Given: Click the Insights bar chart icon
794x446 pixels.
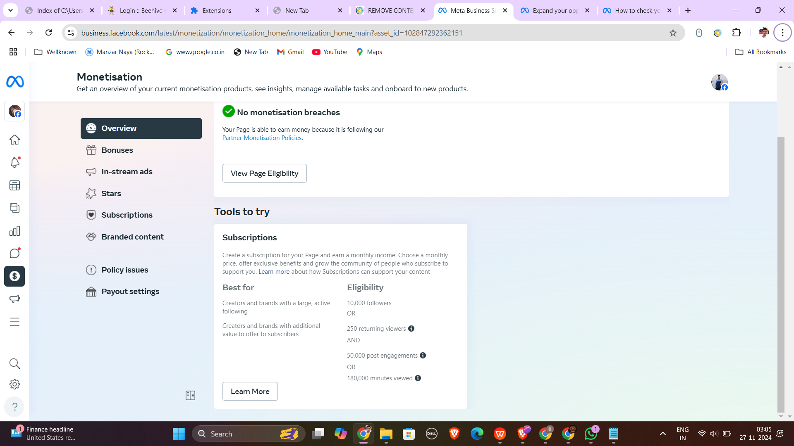Looking at the screenshot, I should (14, 231).
